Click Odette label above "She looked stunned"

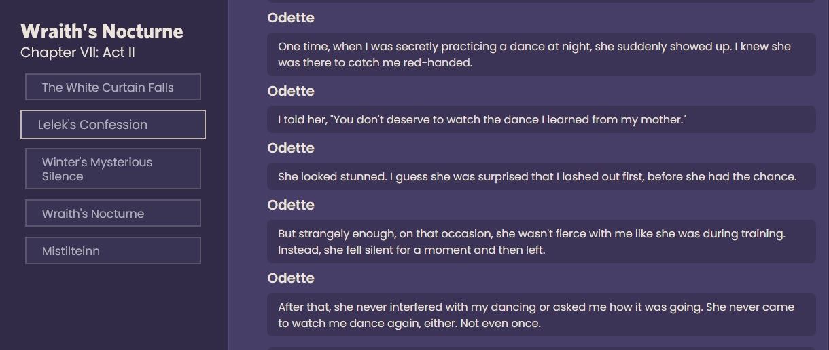click(291, 148)
